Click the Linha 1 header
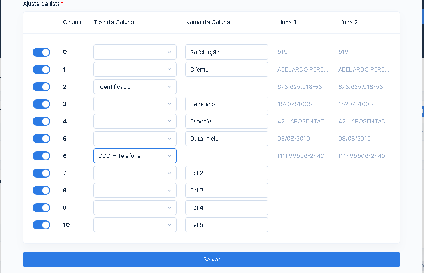424x273 pixels. [x=287, y=23]
